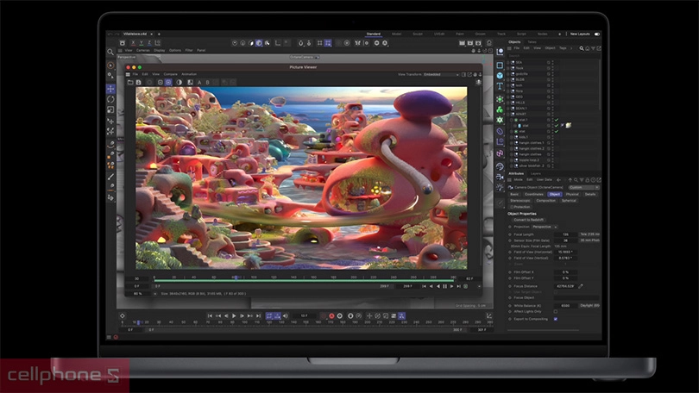Toggle the New Layouts switch

click(x=597, y=34)
